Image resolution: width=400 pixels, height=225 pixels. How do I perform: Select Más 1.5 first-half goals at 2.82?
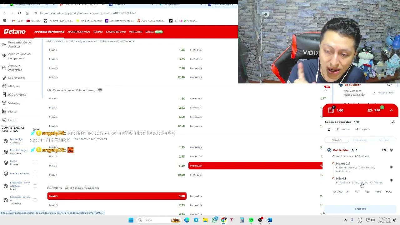point(117,107)
